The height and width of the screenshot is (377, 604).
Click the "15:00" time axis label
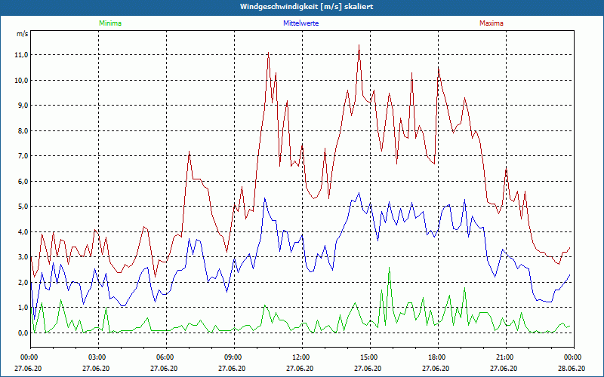[x=368, y=357]
